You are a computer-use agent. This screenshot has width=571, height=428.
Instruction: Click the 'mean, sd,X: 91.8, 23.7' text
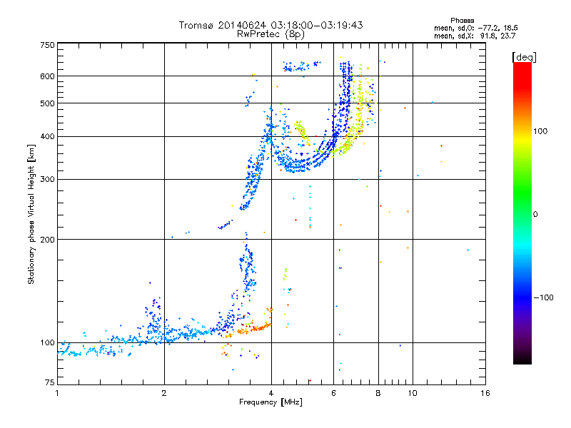pyautogui.click(x=475, y=36)
